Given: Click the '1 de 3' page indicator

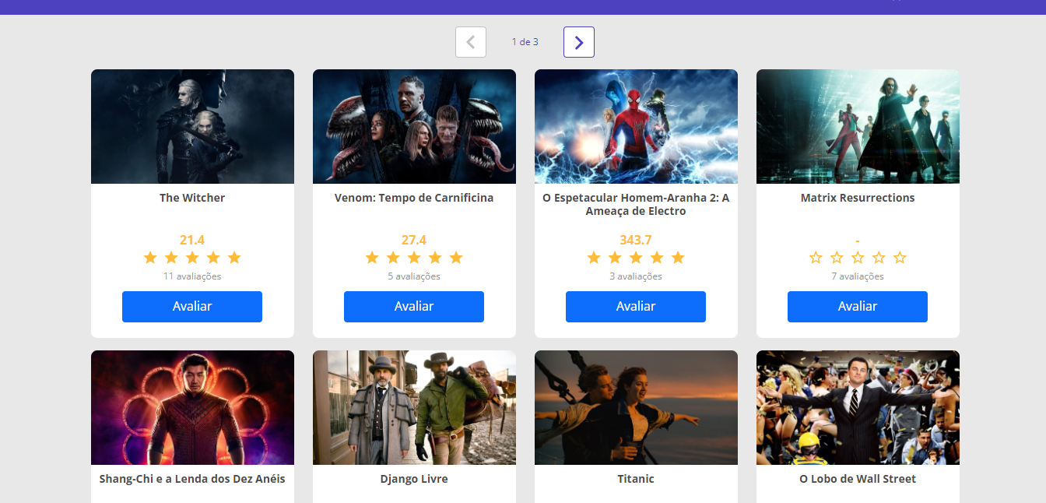Looking at the screenshot, I should [525, 42].
